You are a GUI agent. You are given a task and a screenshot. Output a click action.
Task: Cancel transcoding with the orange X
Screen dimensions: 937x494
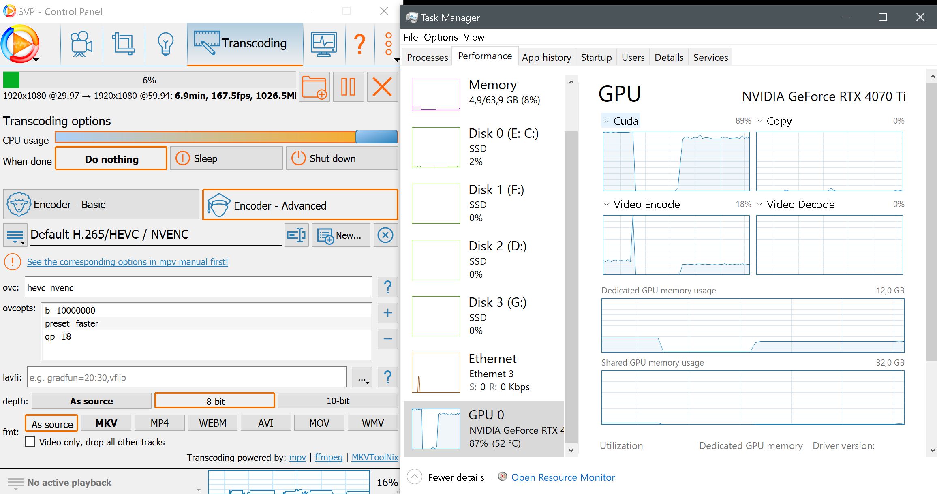pos(382,87)
